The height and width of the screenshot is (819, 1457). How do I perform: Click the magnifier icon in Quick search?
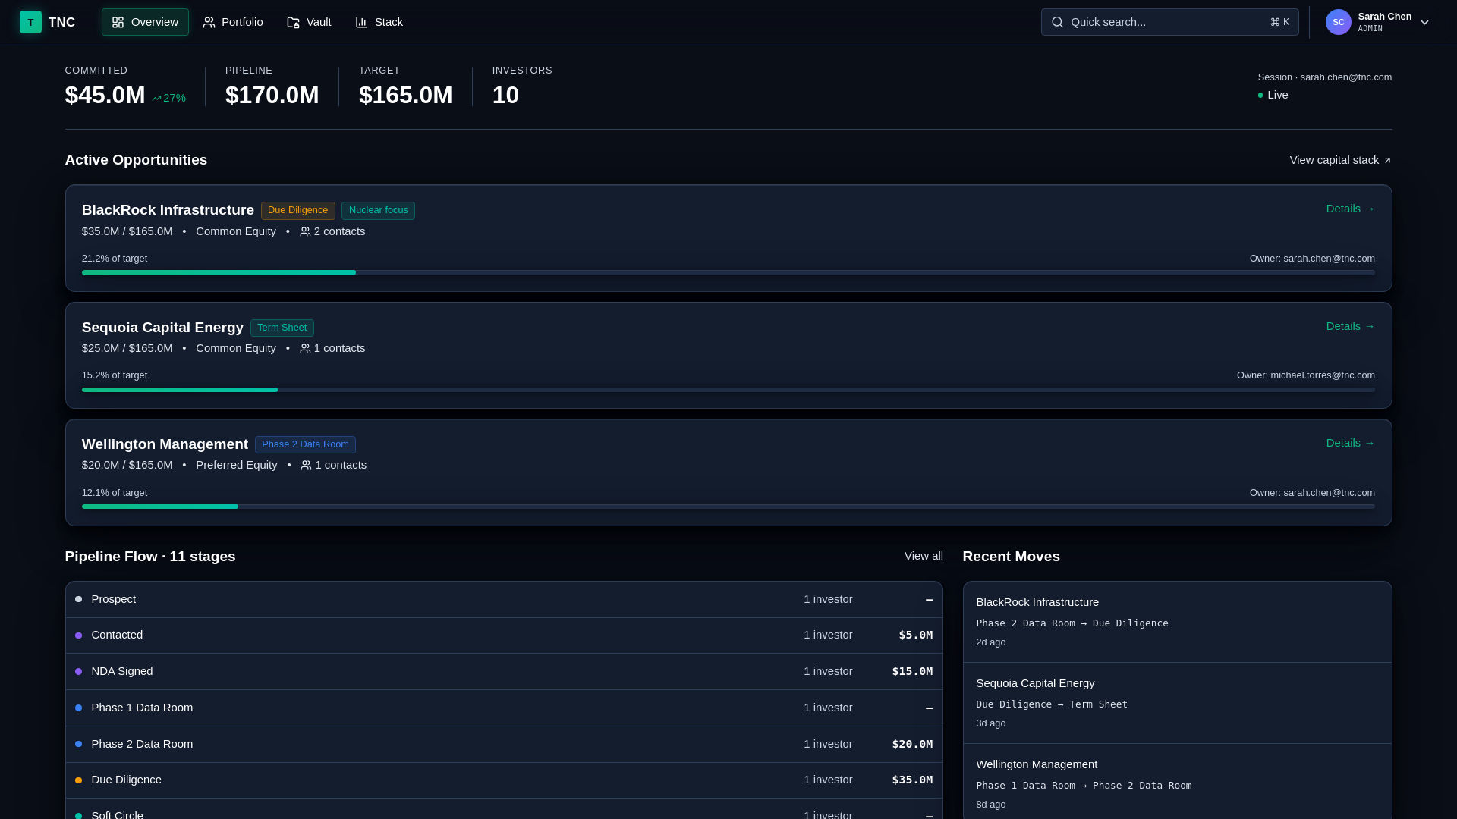1057,22
